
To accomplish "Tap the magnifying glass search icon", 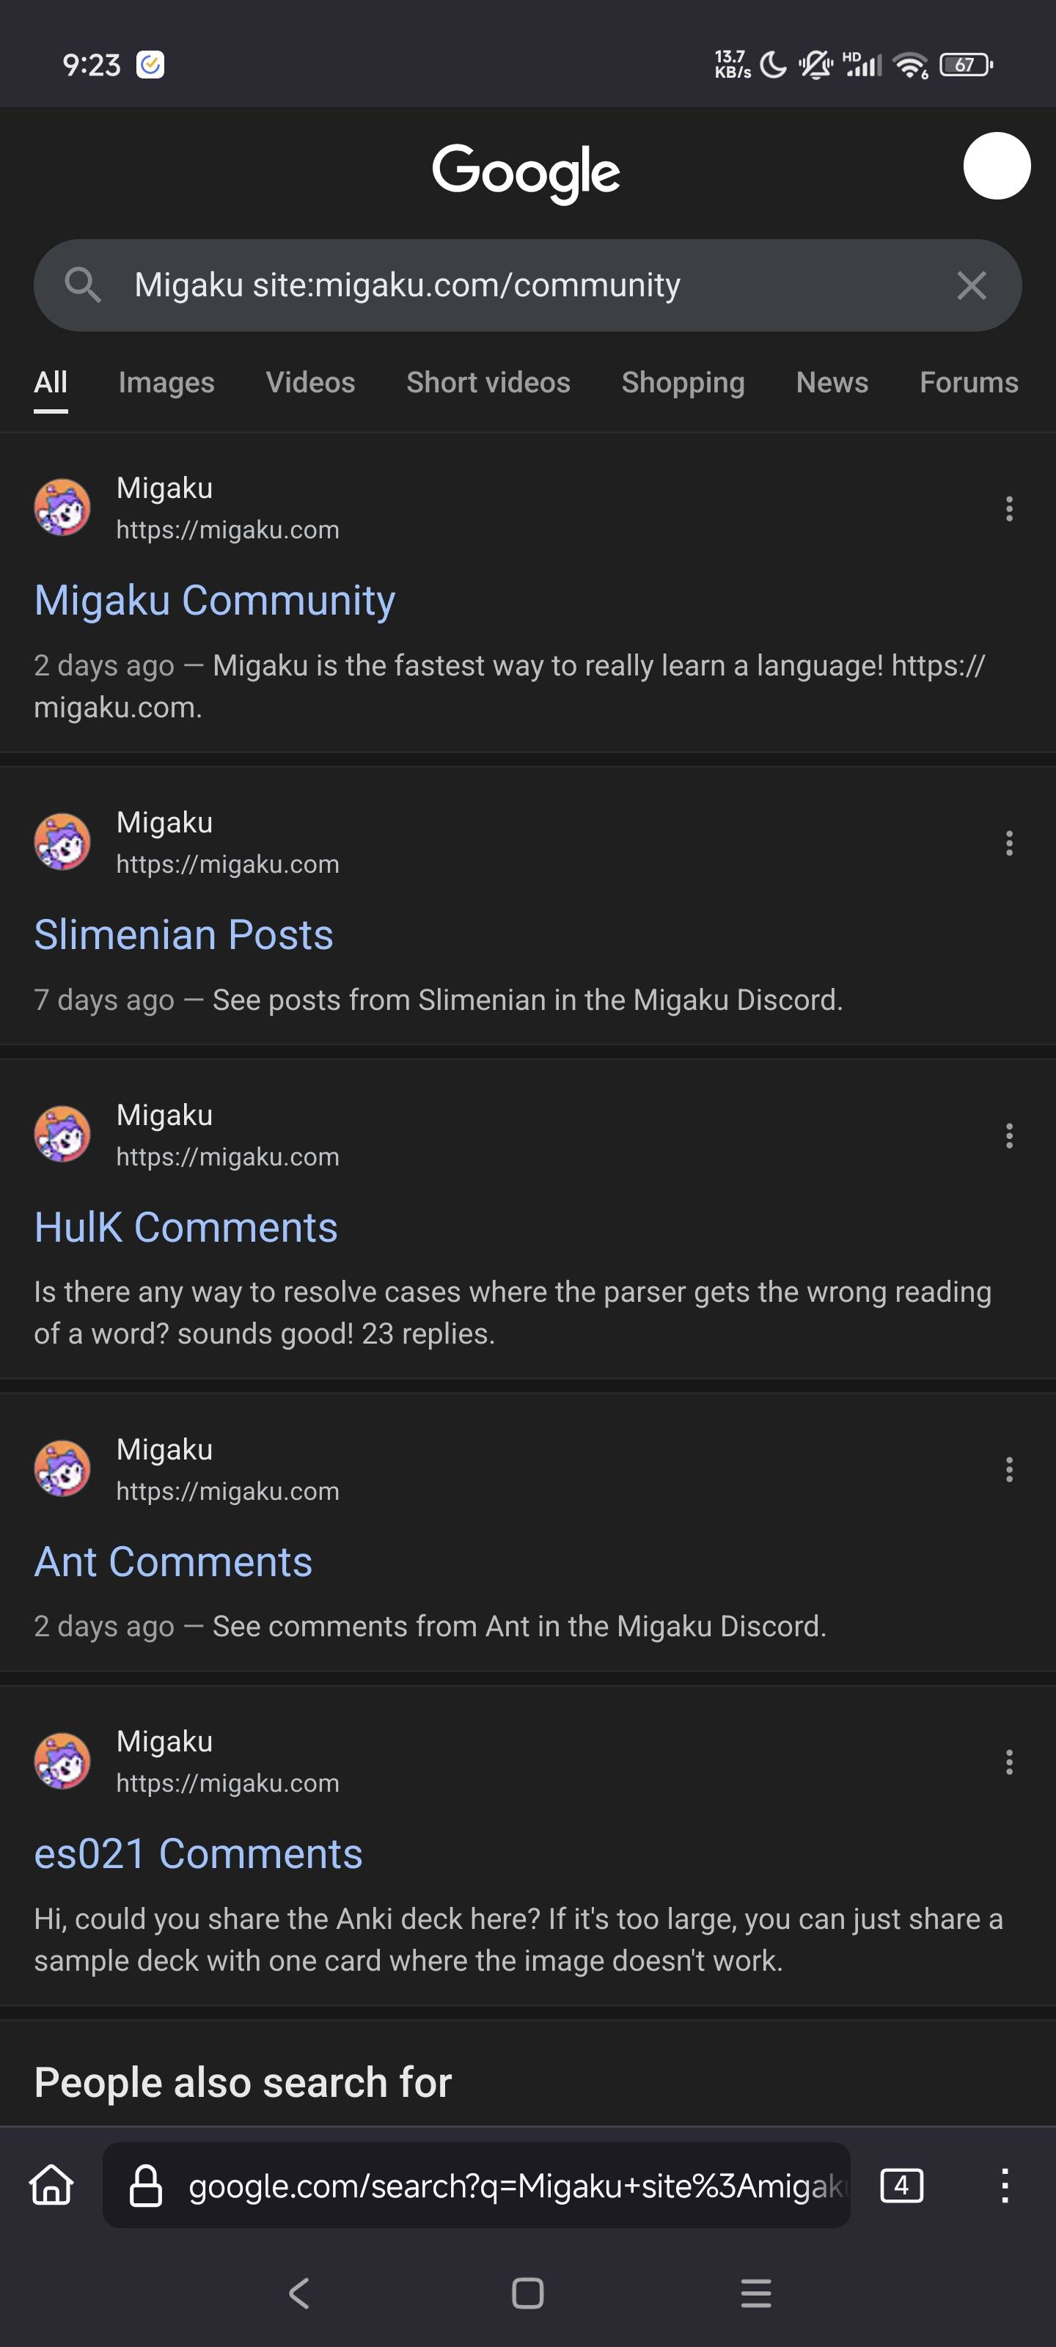I will (x=83, y=285).
